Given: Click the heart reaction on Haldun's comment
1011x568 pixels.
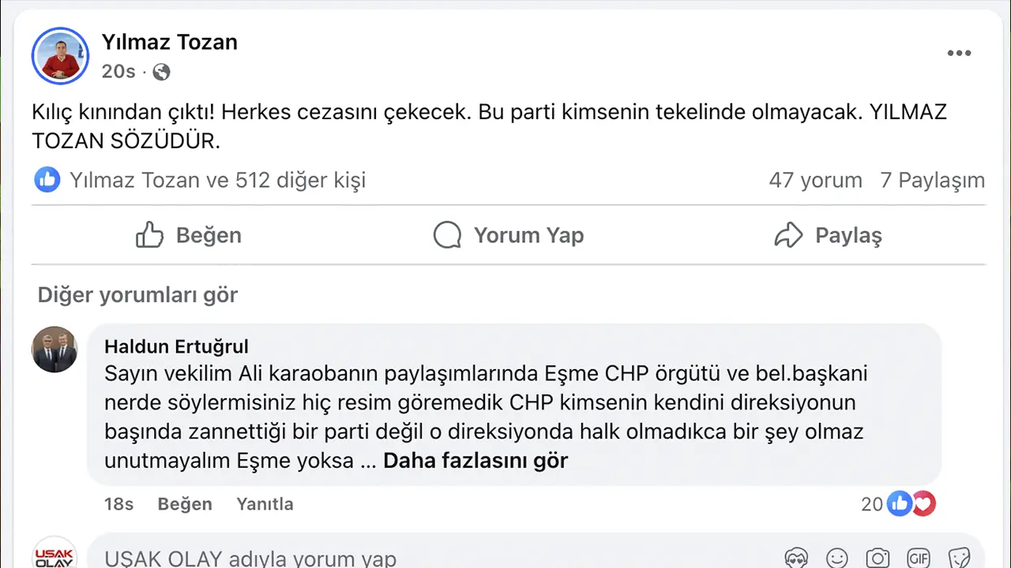Looking at the screenshot, I should pyautogui.click(x=924, y=503).
